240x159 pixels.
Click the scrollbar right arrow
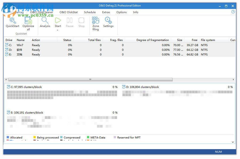pos(233,79)
